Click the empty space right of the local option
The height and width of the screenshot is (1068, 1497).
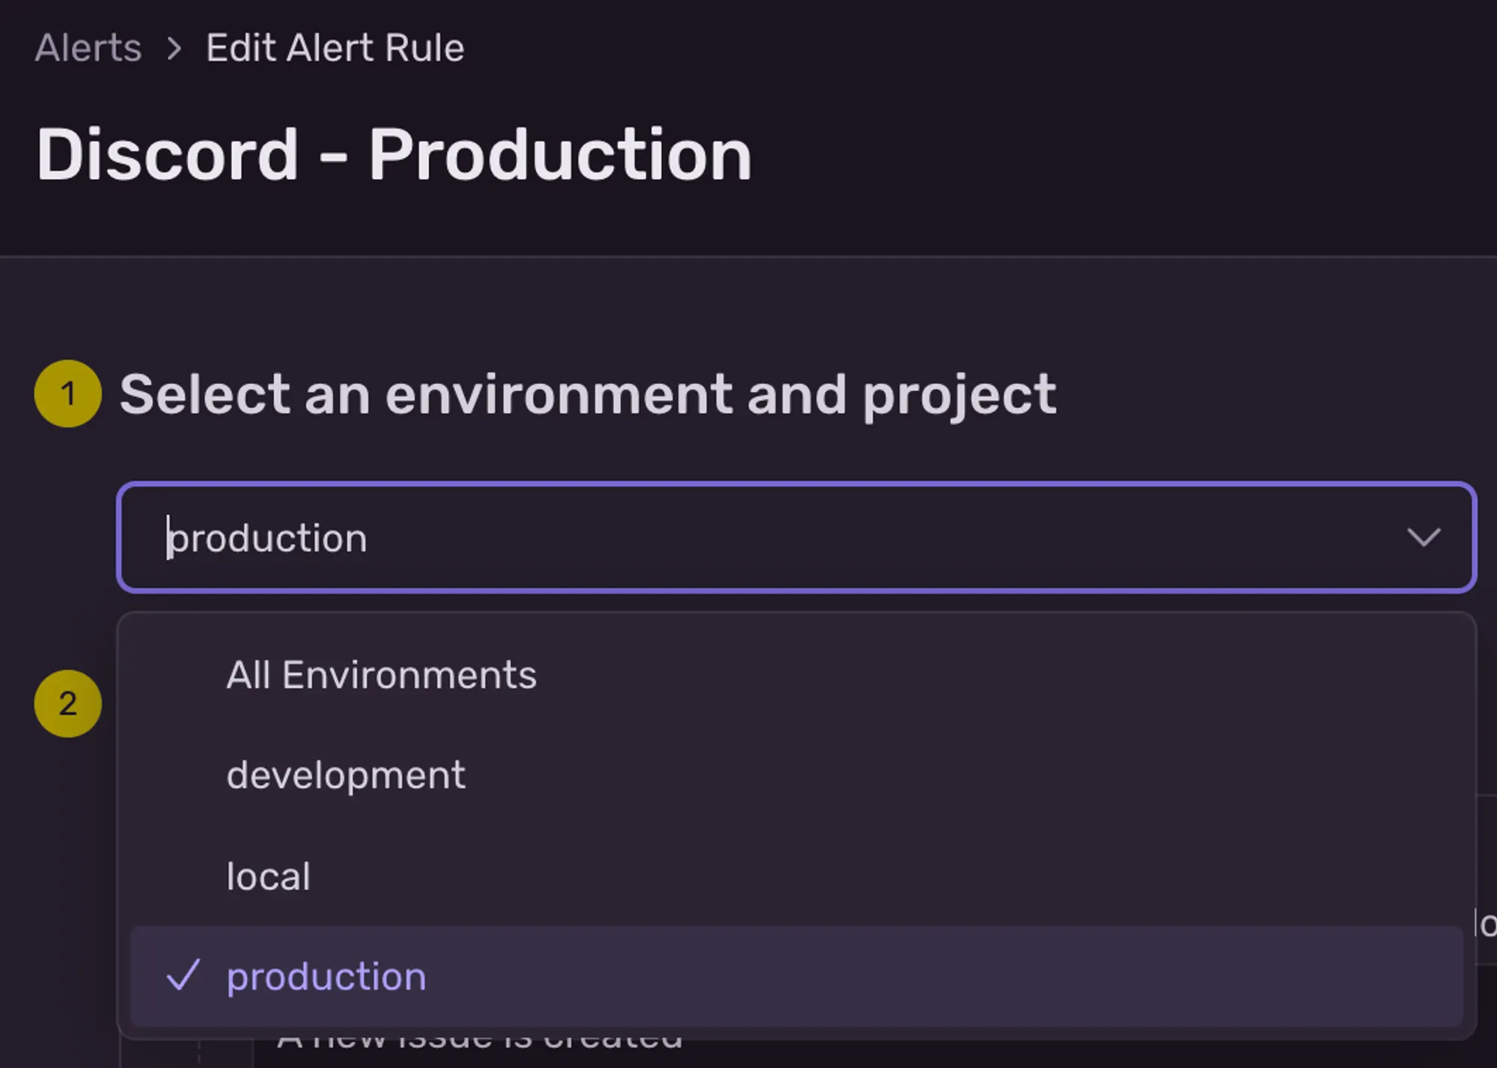point(898,876)
